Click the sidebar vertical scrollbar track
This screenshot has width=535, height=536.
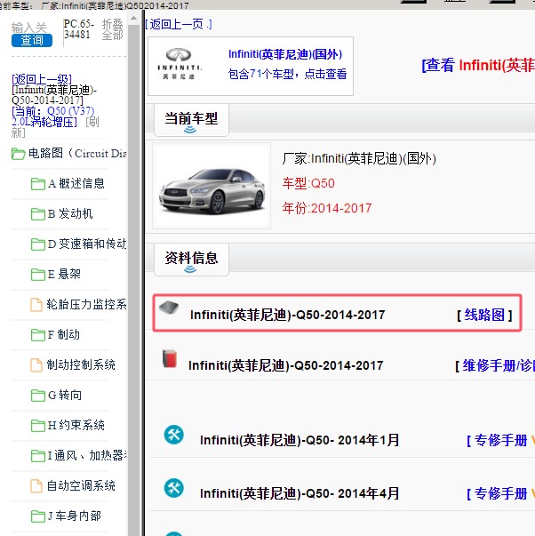(x=133, y=280)
